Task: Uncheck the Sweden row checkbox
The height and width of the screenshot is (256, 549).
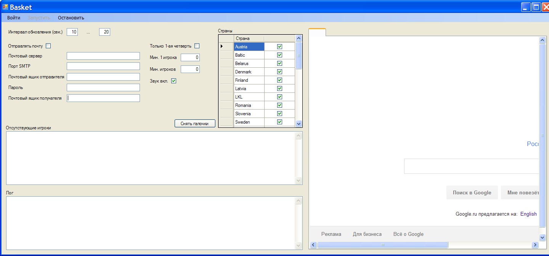Action: click(x=279, y=122)
